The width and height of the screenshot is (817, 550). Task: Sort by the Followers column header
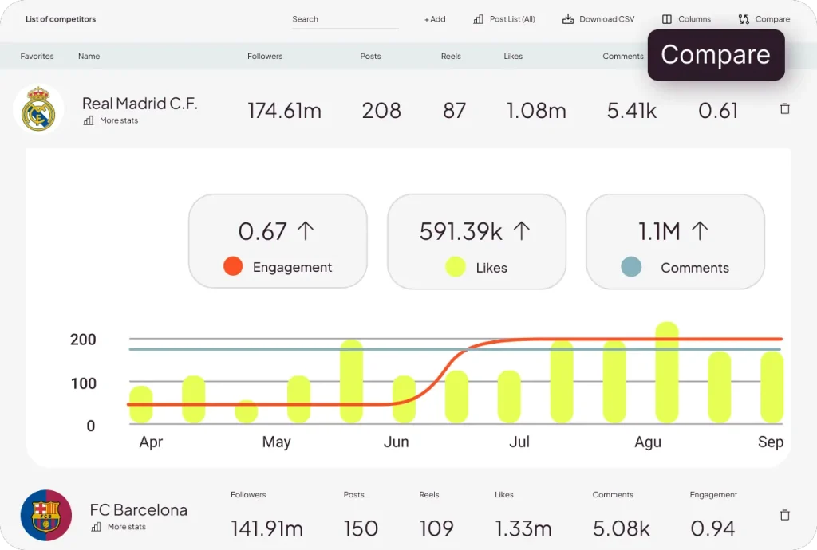click(265, 57)
